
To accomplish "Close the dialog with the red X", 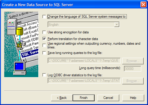I will [143, 5].
